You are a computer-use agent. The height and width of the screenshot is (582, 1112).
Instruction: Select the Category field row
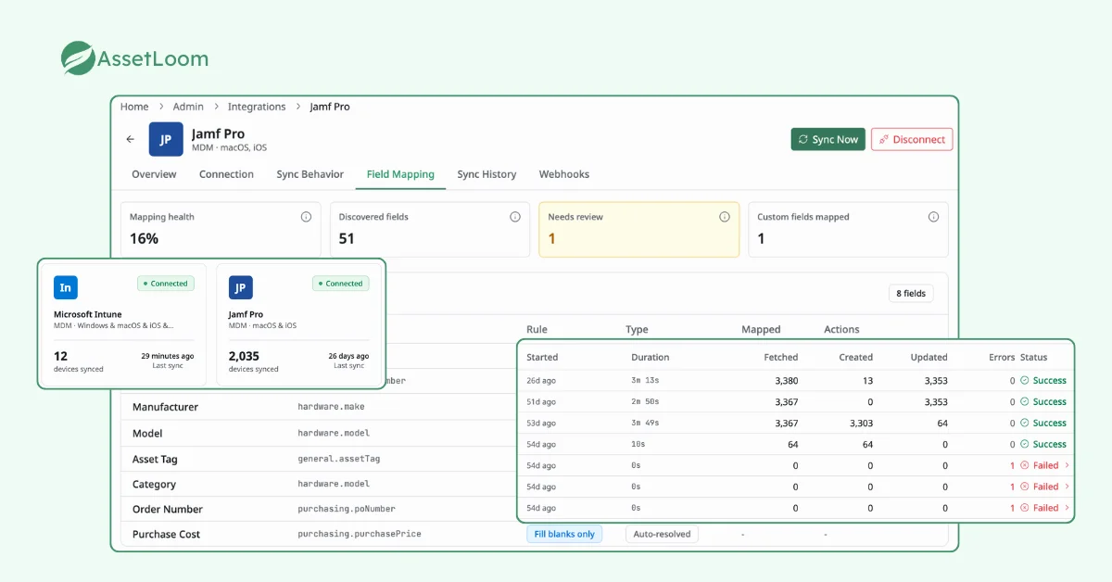coord(317,484)
